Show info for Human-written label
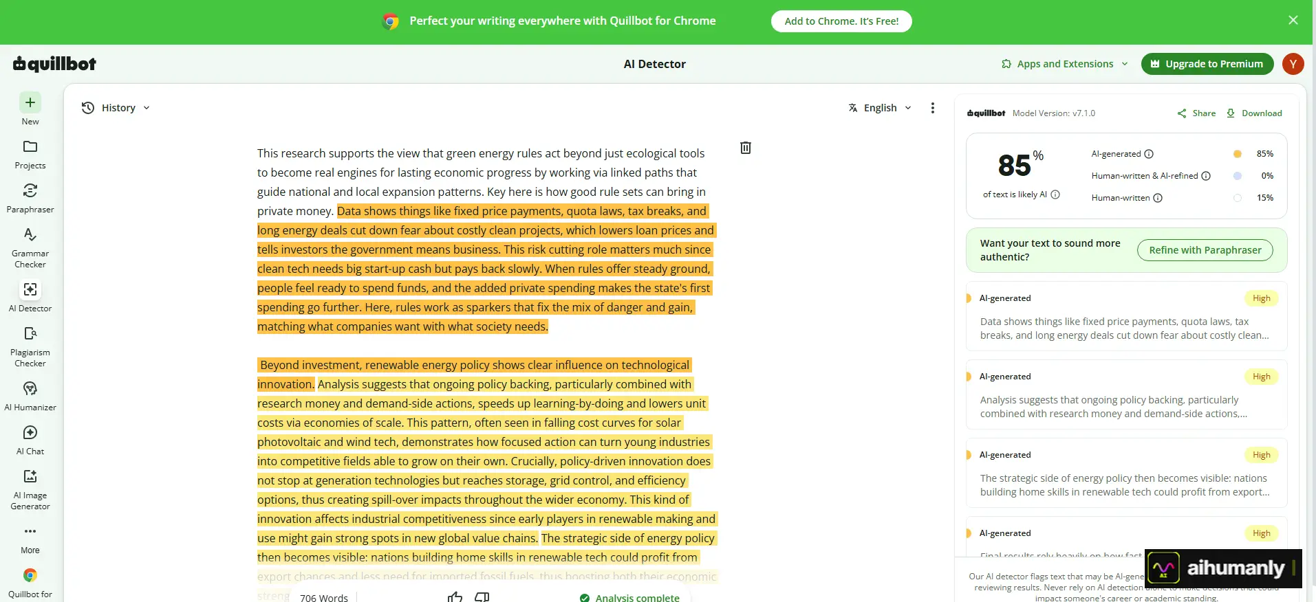The height and width of the screenshot is (602, 1316). [x=1158, y=198]
